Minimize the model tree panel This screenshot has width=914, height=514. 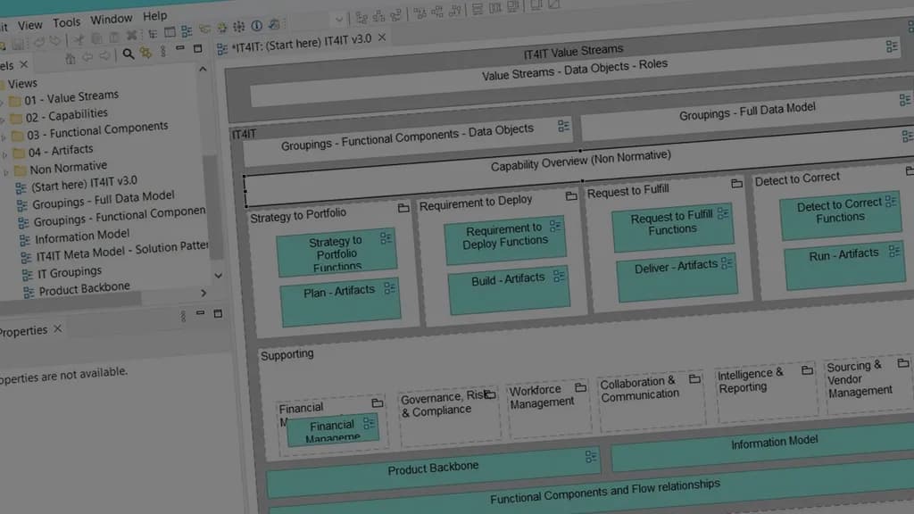[x=179, y=49]
